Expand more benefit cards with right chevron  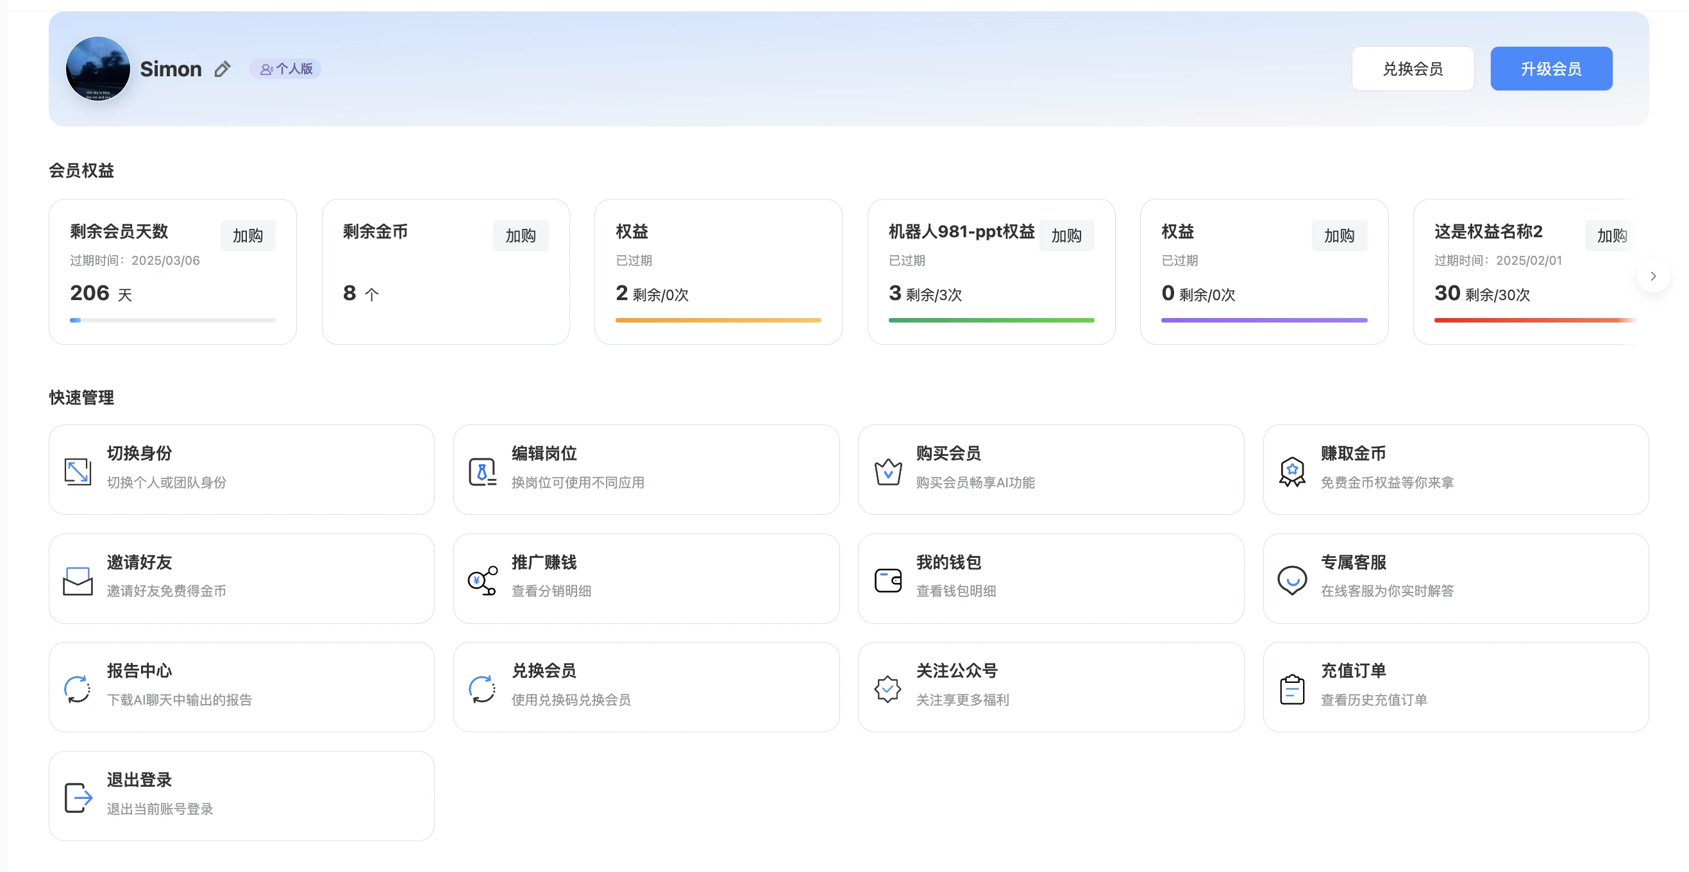point(1654,276)
